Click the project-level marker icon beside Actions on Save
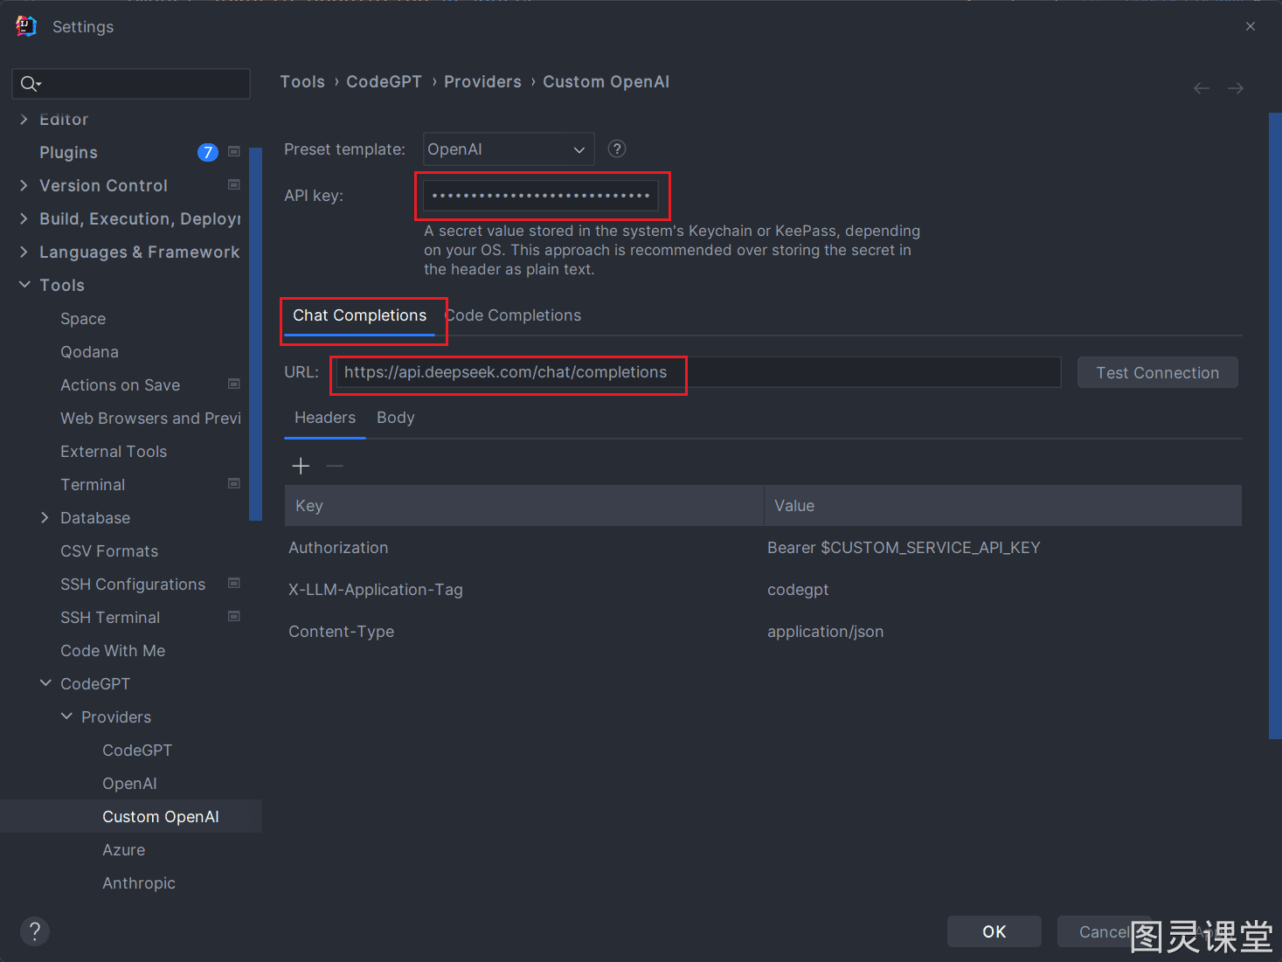 pyautogui.click(x=234, y=384)
